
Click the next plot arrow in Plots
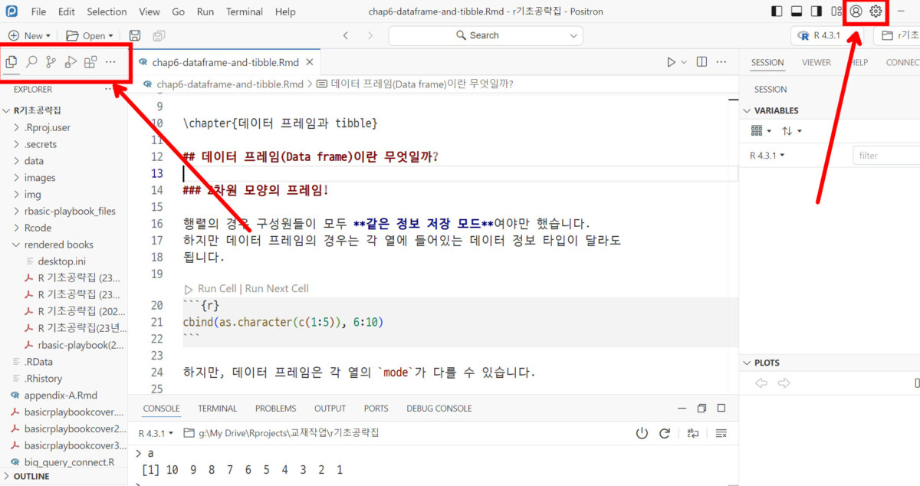point(784,383)
